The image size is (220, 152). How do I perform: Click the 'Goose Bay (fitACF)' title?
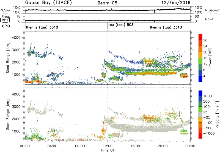tap(48, 3)
